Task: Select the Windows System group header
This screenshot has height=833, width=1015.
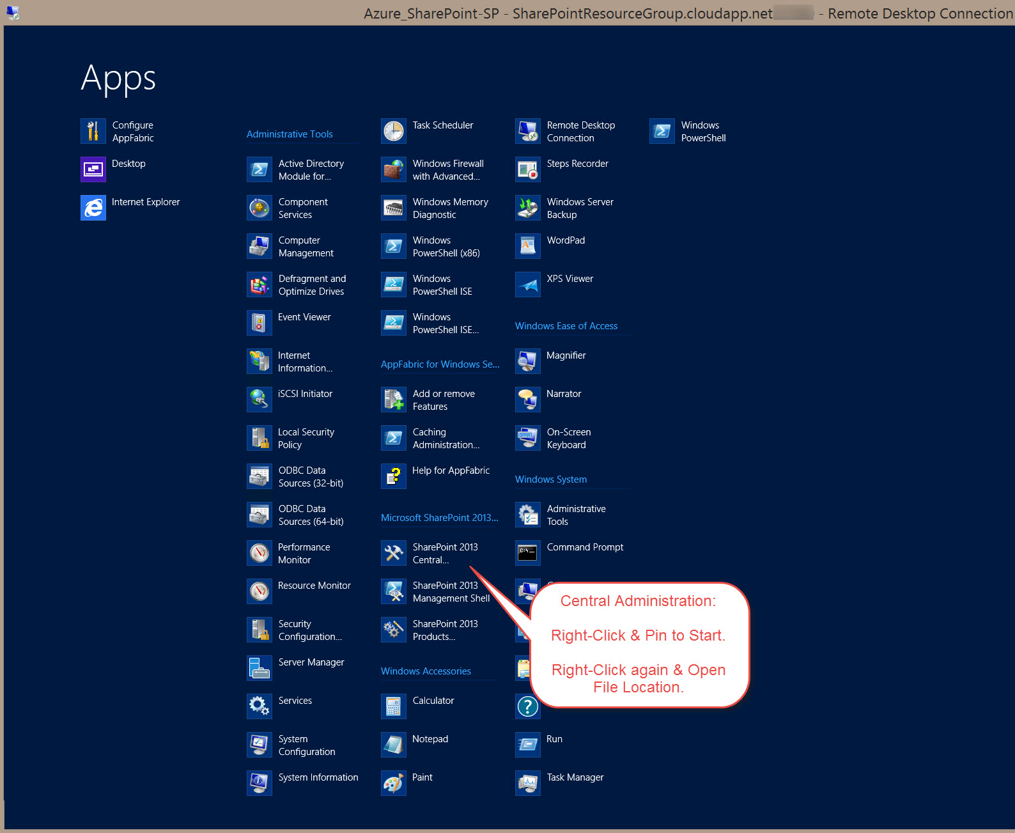Action: point(551,479)
